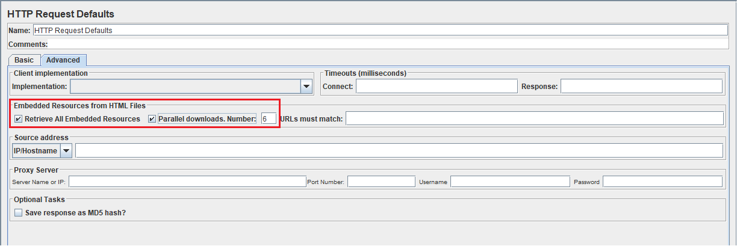Click the Name input field

(x=381, y=30)
